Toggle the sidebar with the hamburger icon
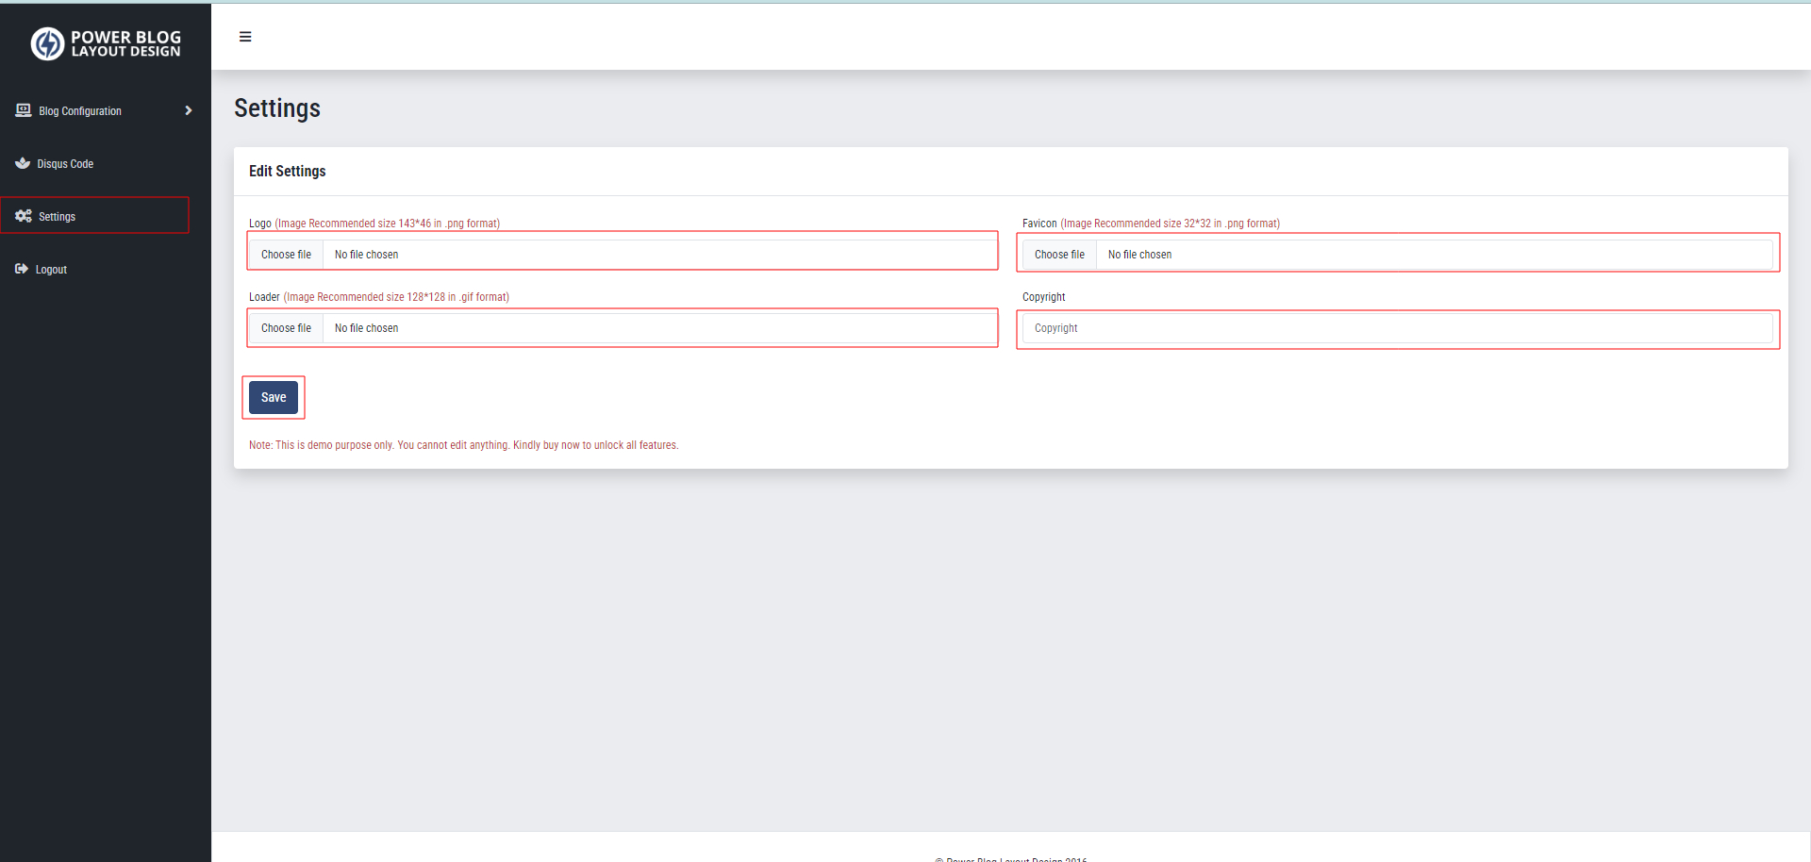This screenshot has height=862, width=1811. pos(245,37)
